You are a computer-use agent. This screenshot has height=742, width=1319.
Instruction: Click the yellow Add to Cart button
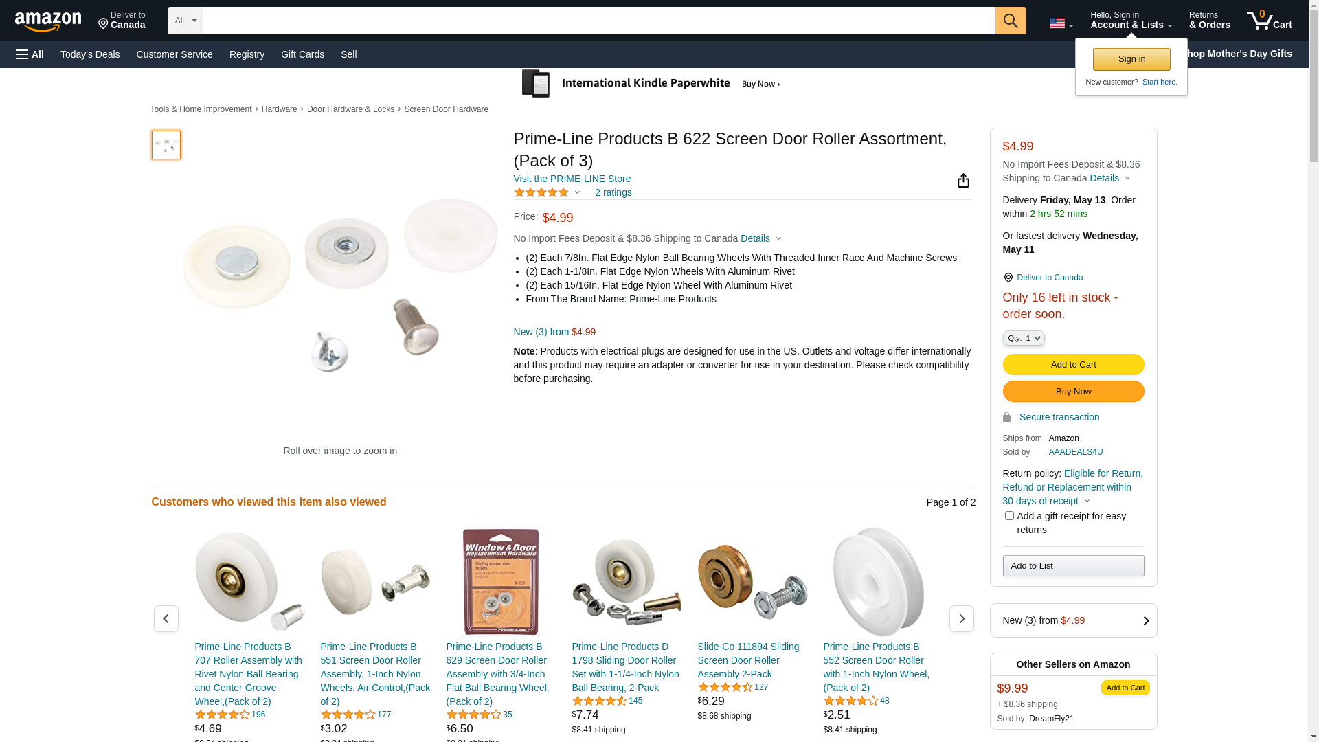(1073, 364)
